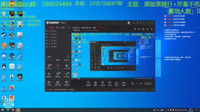
Task: Open the download tool icon in toolbox
Action: coord(58,66)
